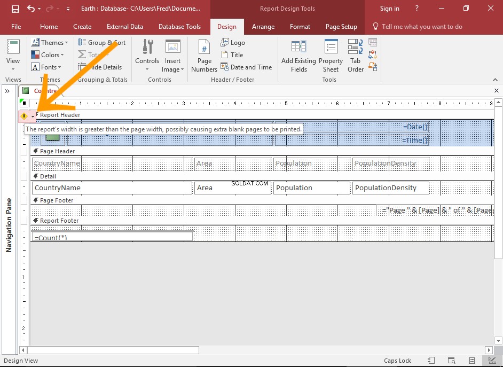This screenshot has width=503, height=367.
Task: Insert Date and Time
Action: [x=246, y=67]
